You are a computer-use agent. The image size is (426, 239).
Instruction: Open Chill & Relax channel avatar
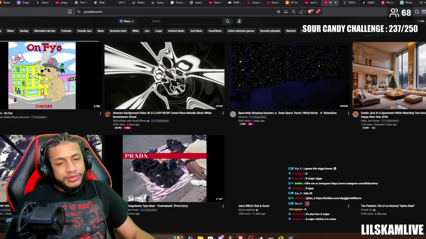[107, 115]
